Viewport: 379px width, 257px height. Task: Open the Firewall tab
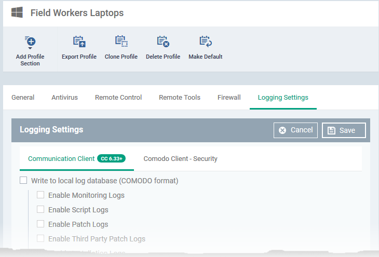tap(229, 98)
